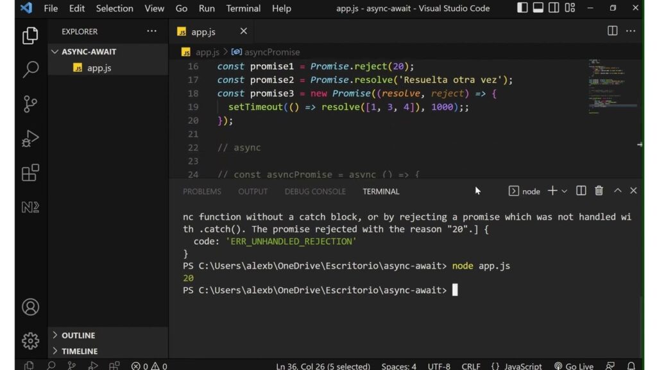Image resolution: width=657 pixels, height=370 pixels.
Task: Open the Run and Debug view
Action: 30,139
